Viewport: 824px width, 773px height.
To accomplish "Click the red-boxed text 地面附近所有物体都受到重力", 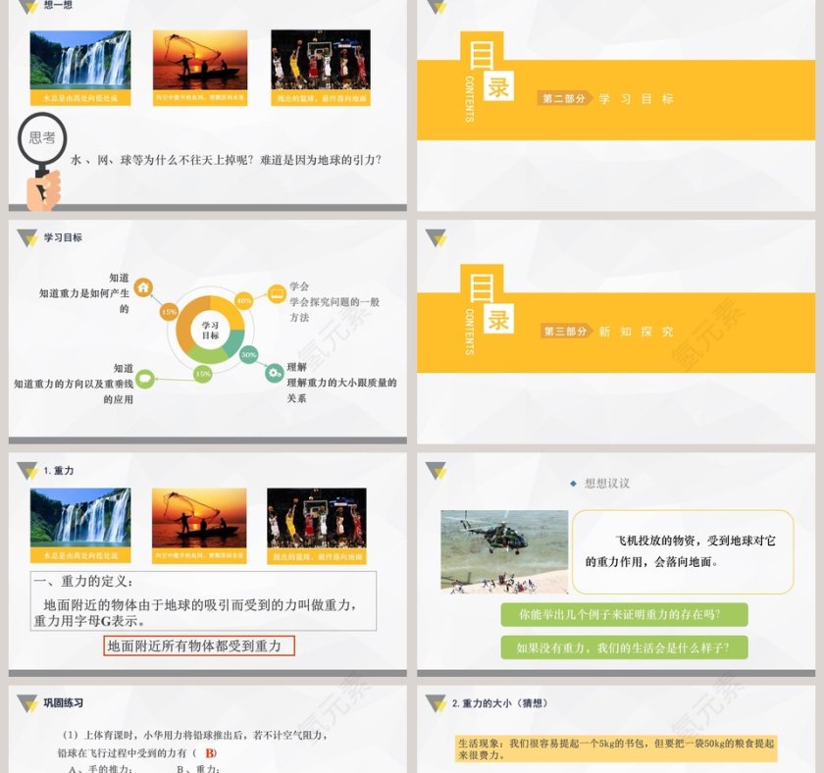I will click(197, 647).
